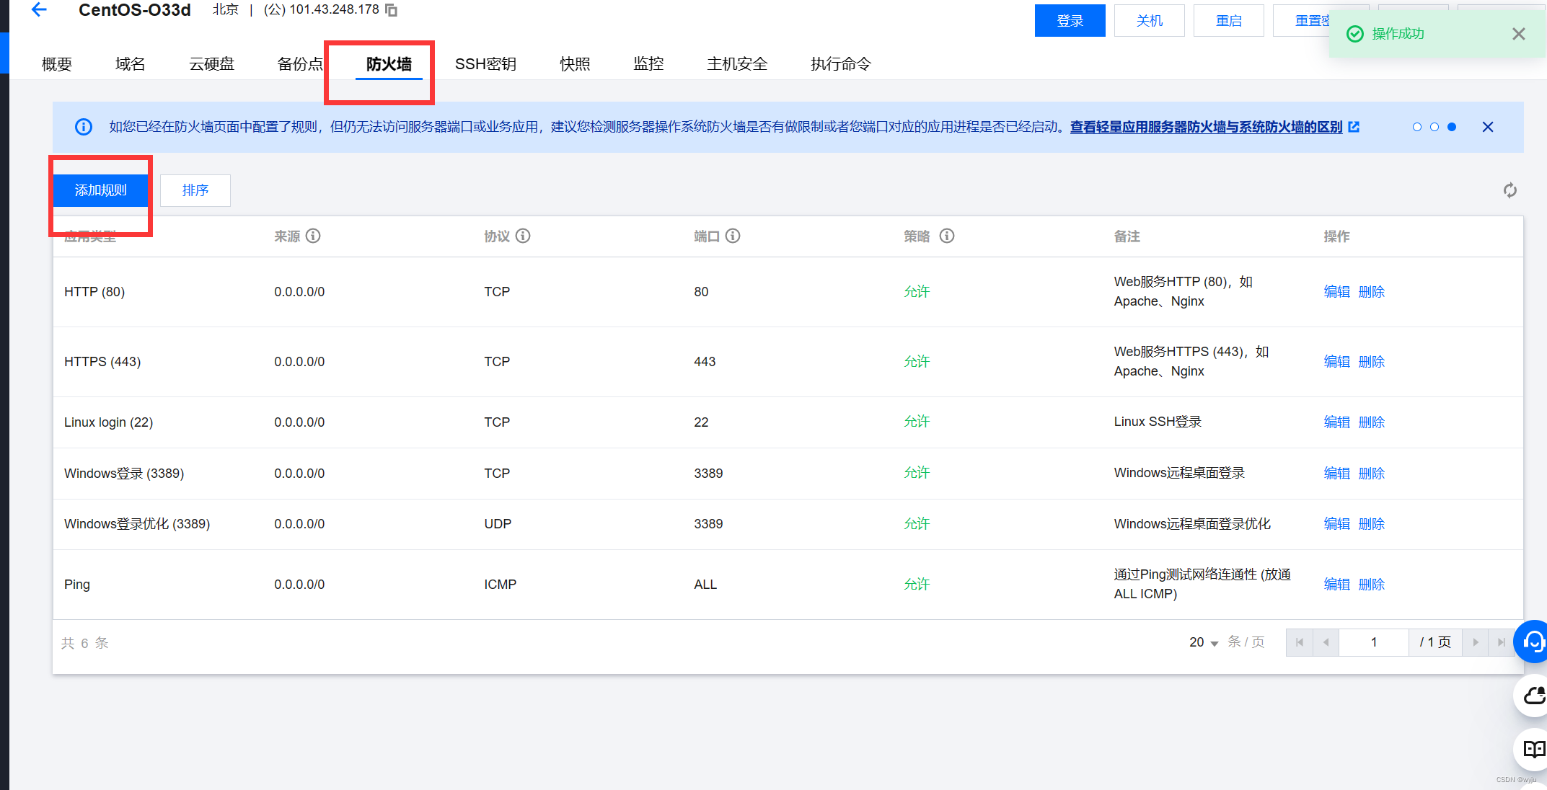This screenshot has width=1547, height=790.
Task: Switch to the 云硬盘 tab
Action: pyautogui.click(x=212, y=64)
